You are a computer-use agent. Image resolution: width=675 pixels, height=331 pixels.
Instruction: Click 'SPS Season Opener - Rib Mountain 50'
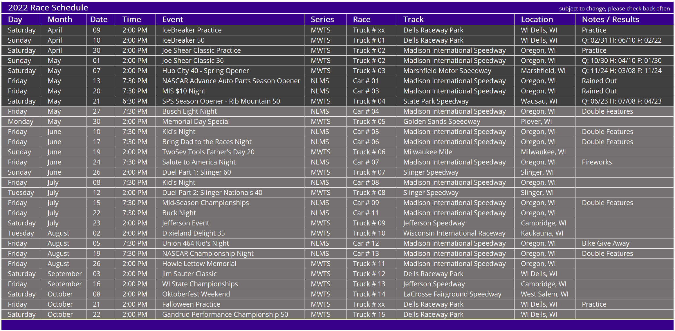click(x=221, y=101)
